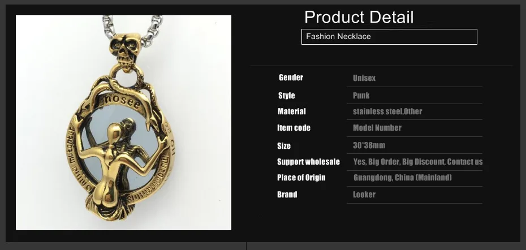Click the stainless steel,Other material value
The height and width of the screenshot is (250, 526).
tap(387, 111)
